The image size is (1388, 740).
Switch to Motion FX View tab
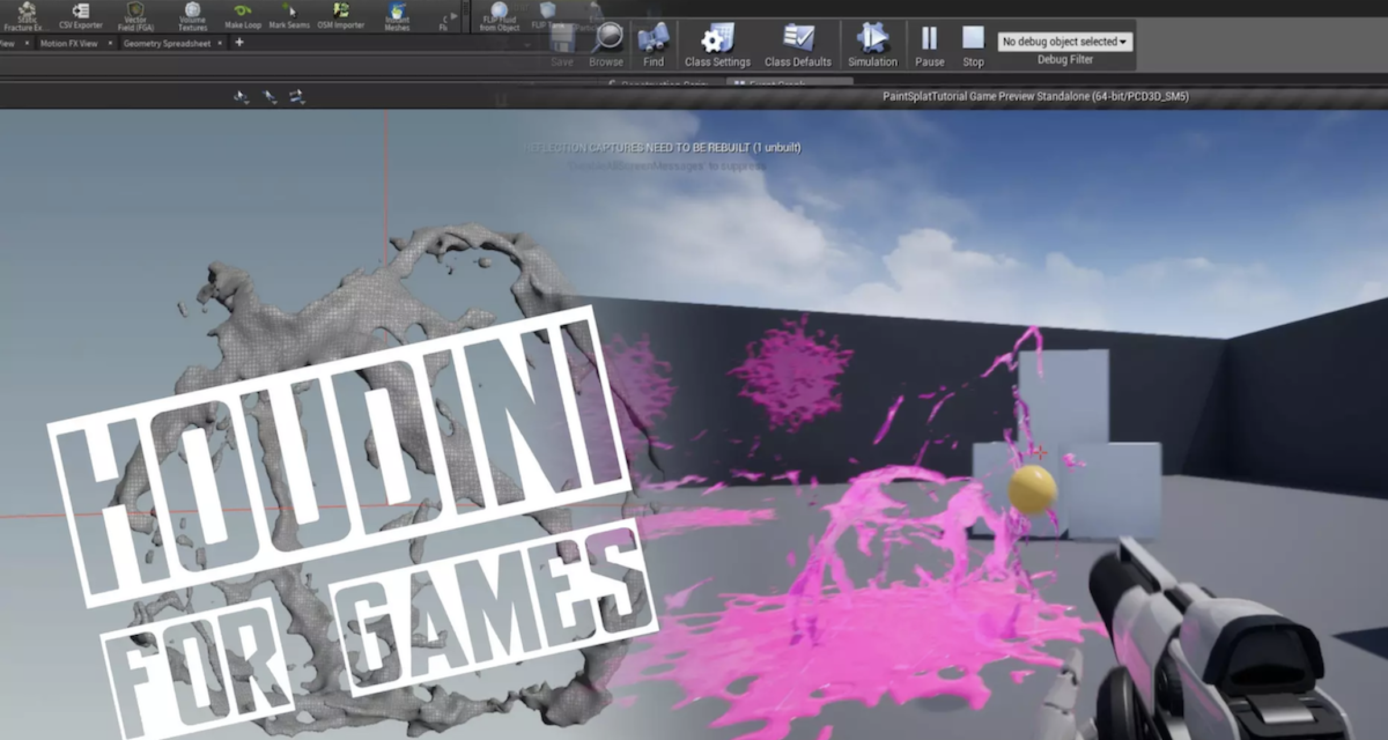tap(69, 43)
